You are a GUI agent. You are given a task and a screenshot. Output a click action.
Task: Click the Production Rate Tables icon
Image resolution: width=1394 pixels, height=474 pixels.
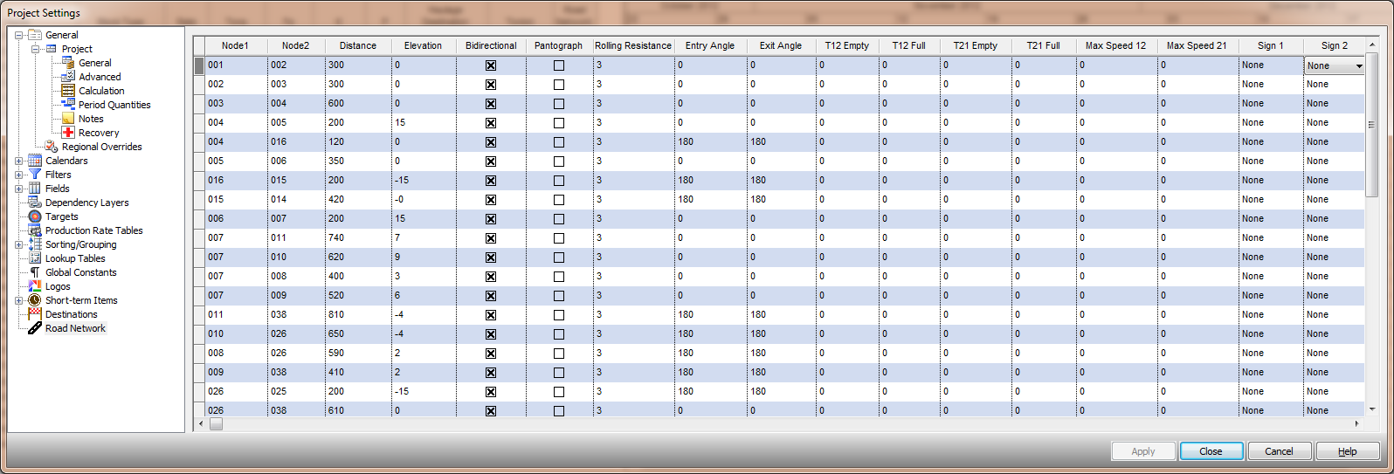coord(35,230)
